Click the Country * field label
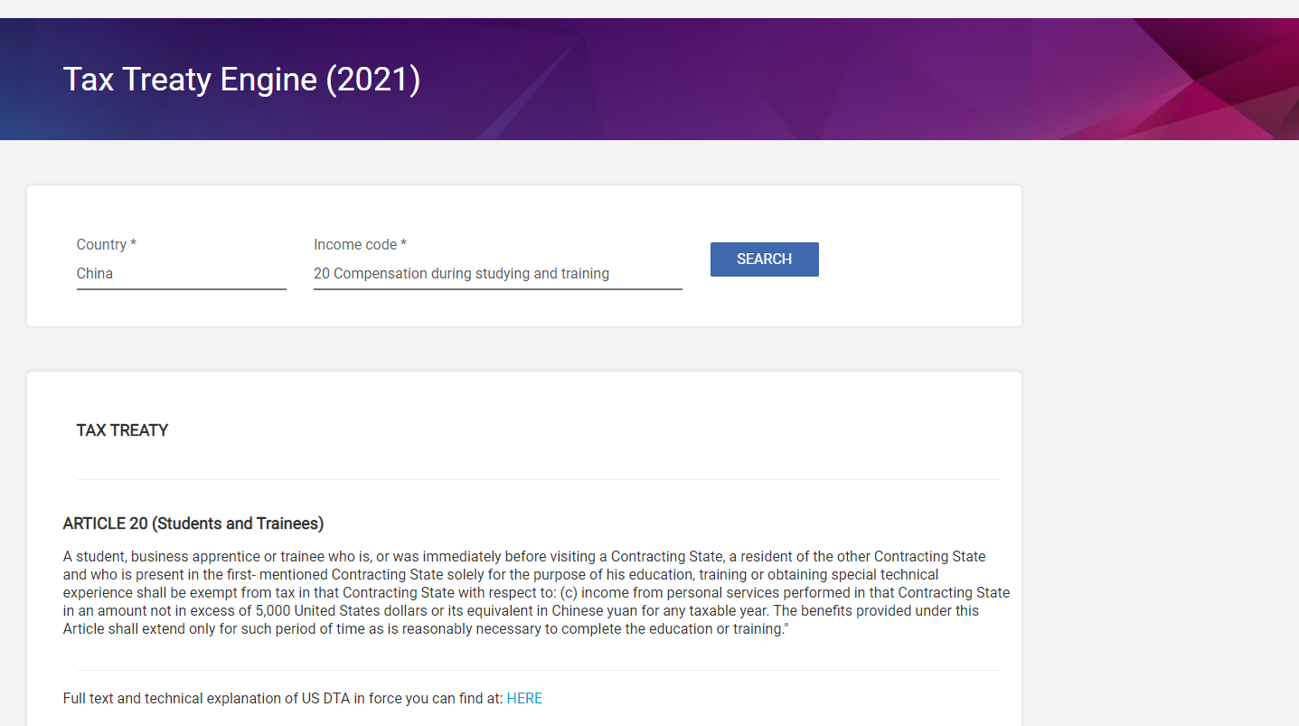The image size is (1299, 726). click(107, 244)
